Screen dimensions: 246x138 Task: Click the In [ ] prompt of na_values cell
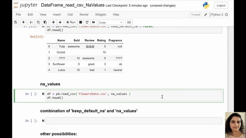coord(32,94)
